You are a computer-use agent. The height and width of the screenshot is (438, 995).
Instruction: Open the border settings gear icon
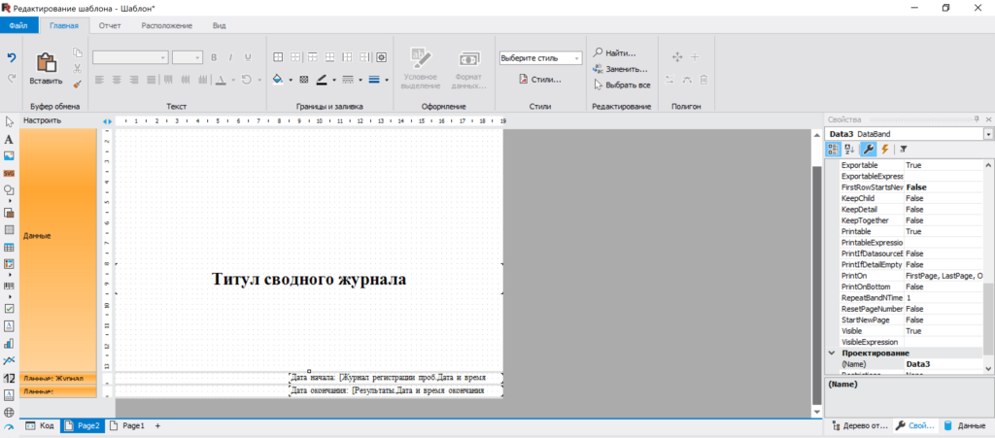tap(381, 57)
